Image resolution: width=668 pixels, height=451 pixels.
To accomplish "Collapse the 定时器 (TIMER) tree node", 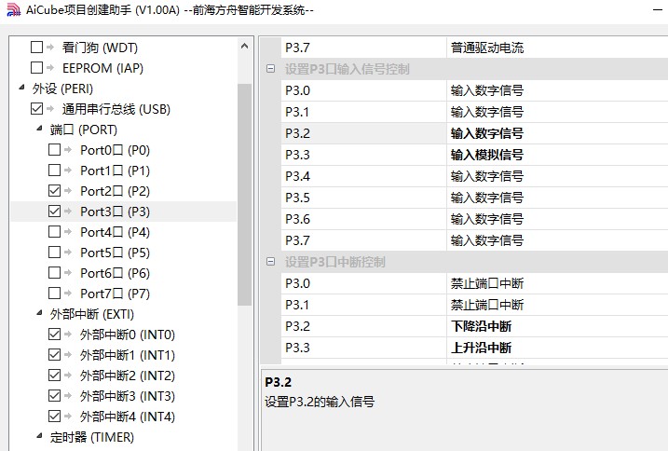I will (40, 436).
